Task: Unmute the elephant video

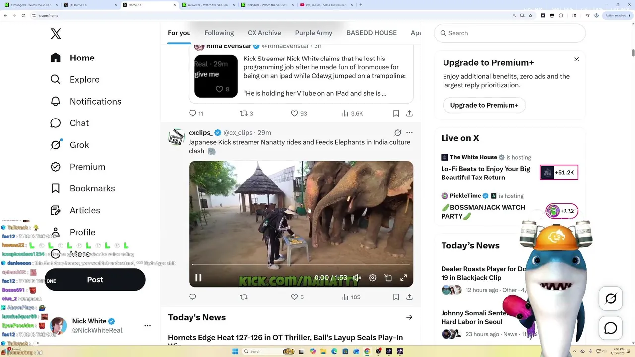Action: pos(357,278)
